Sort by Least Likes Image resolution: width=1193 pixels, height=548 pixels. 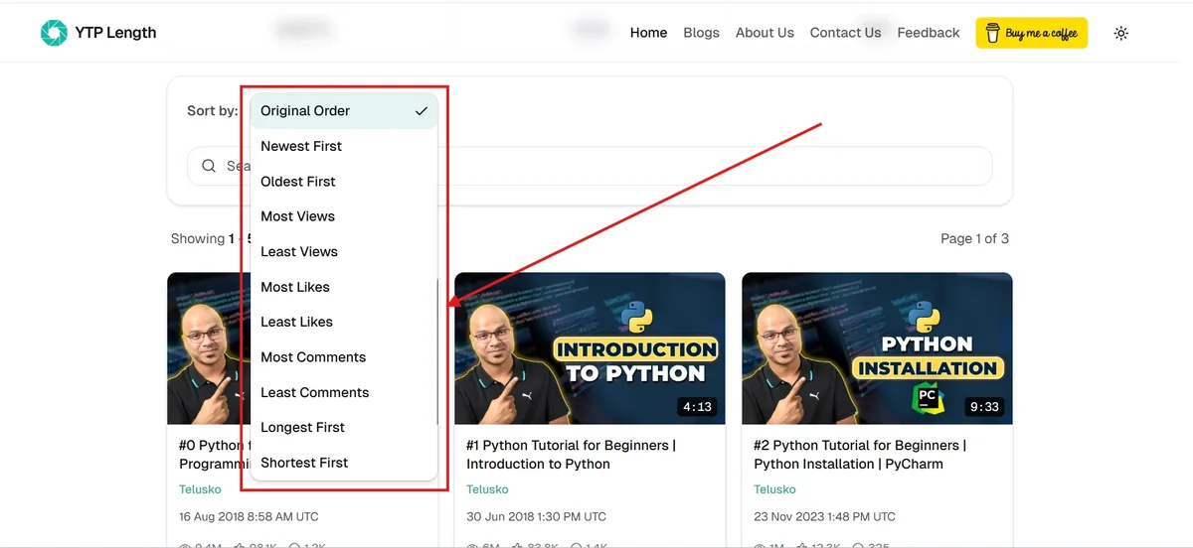[343, 322]
